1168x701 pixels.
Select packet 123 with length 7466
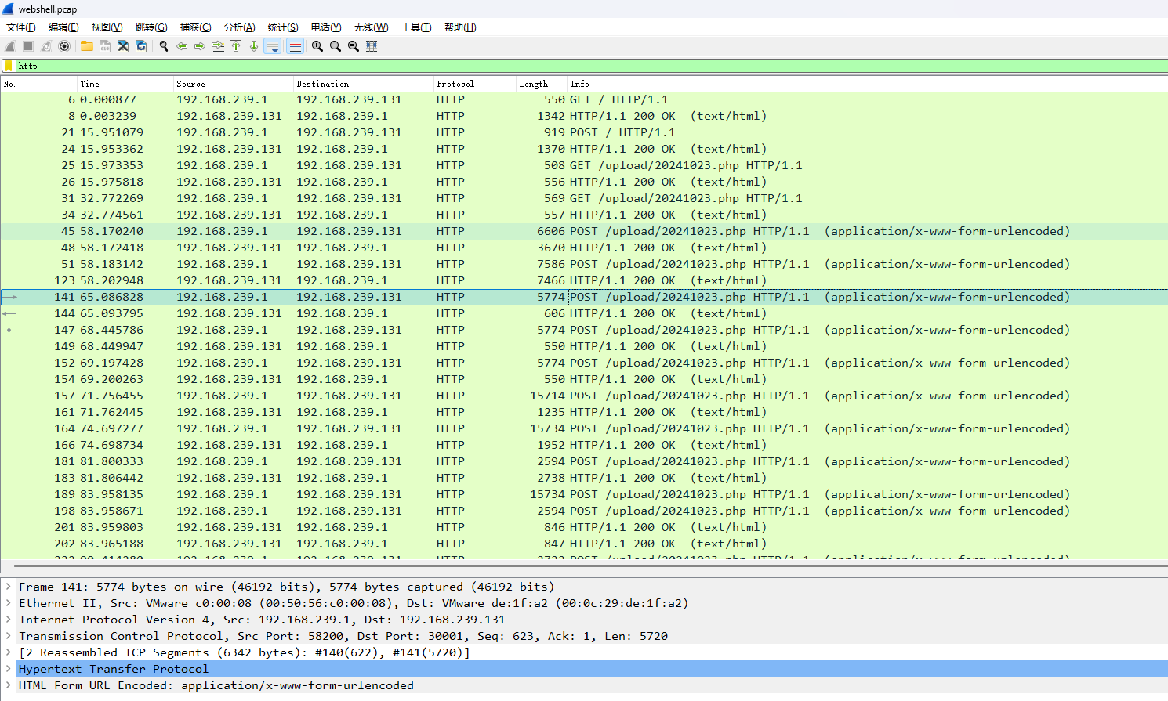click(584, 280)
